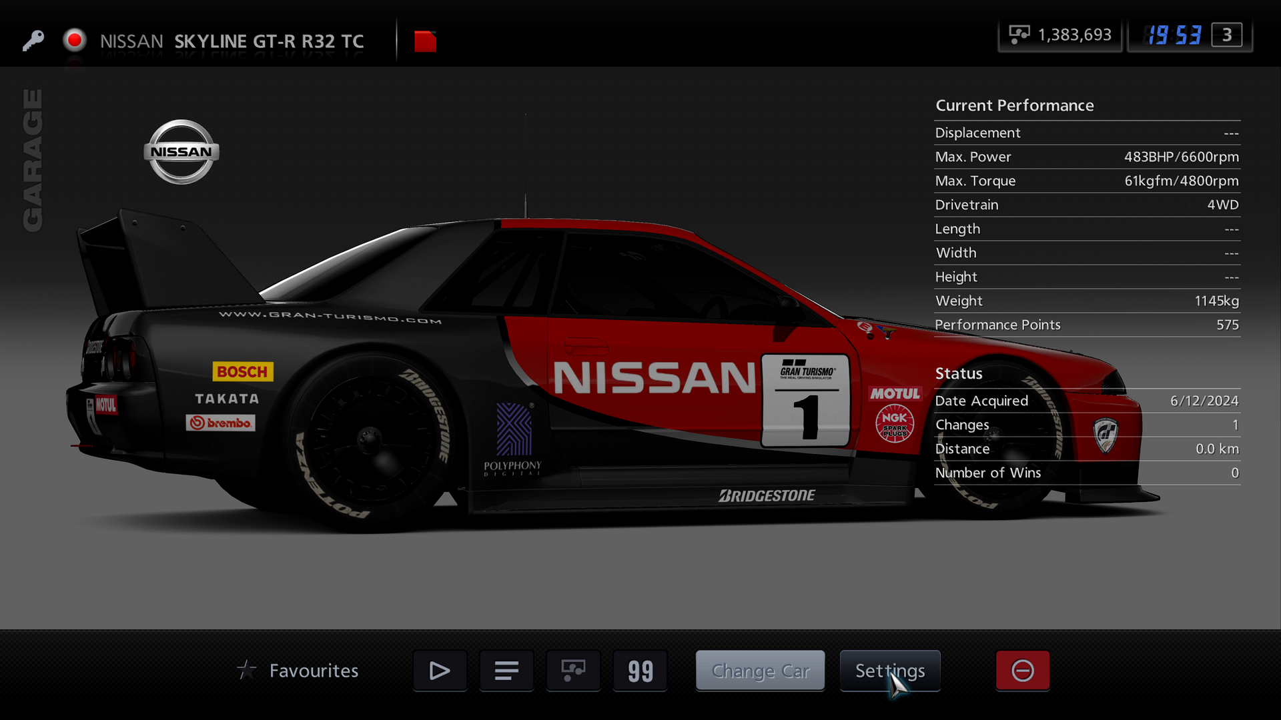Select the key icon in the top bar

pyautogui.click(x=33, y=40)
